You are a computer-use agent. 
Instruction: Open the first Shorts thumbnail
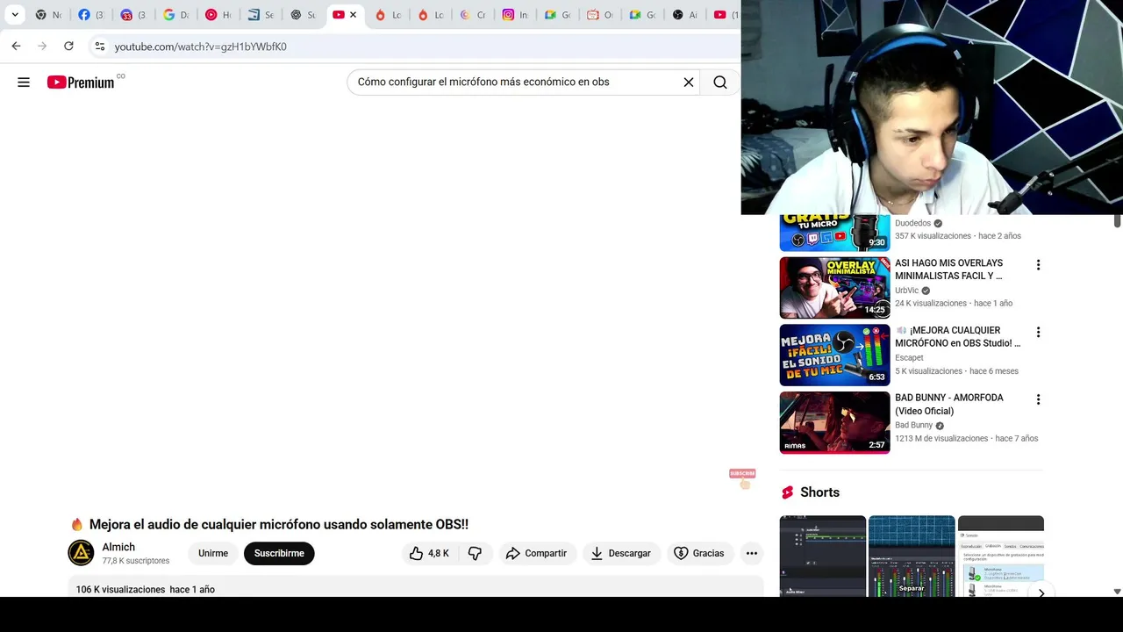pos(822,557)
